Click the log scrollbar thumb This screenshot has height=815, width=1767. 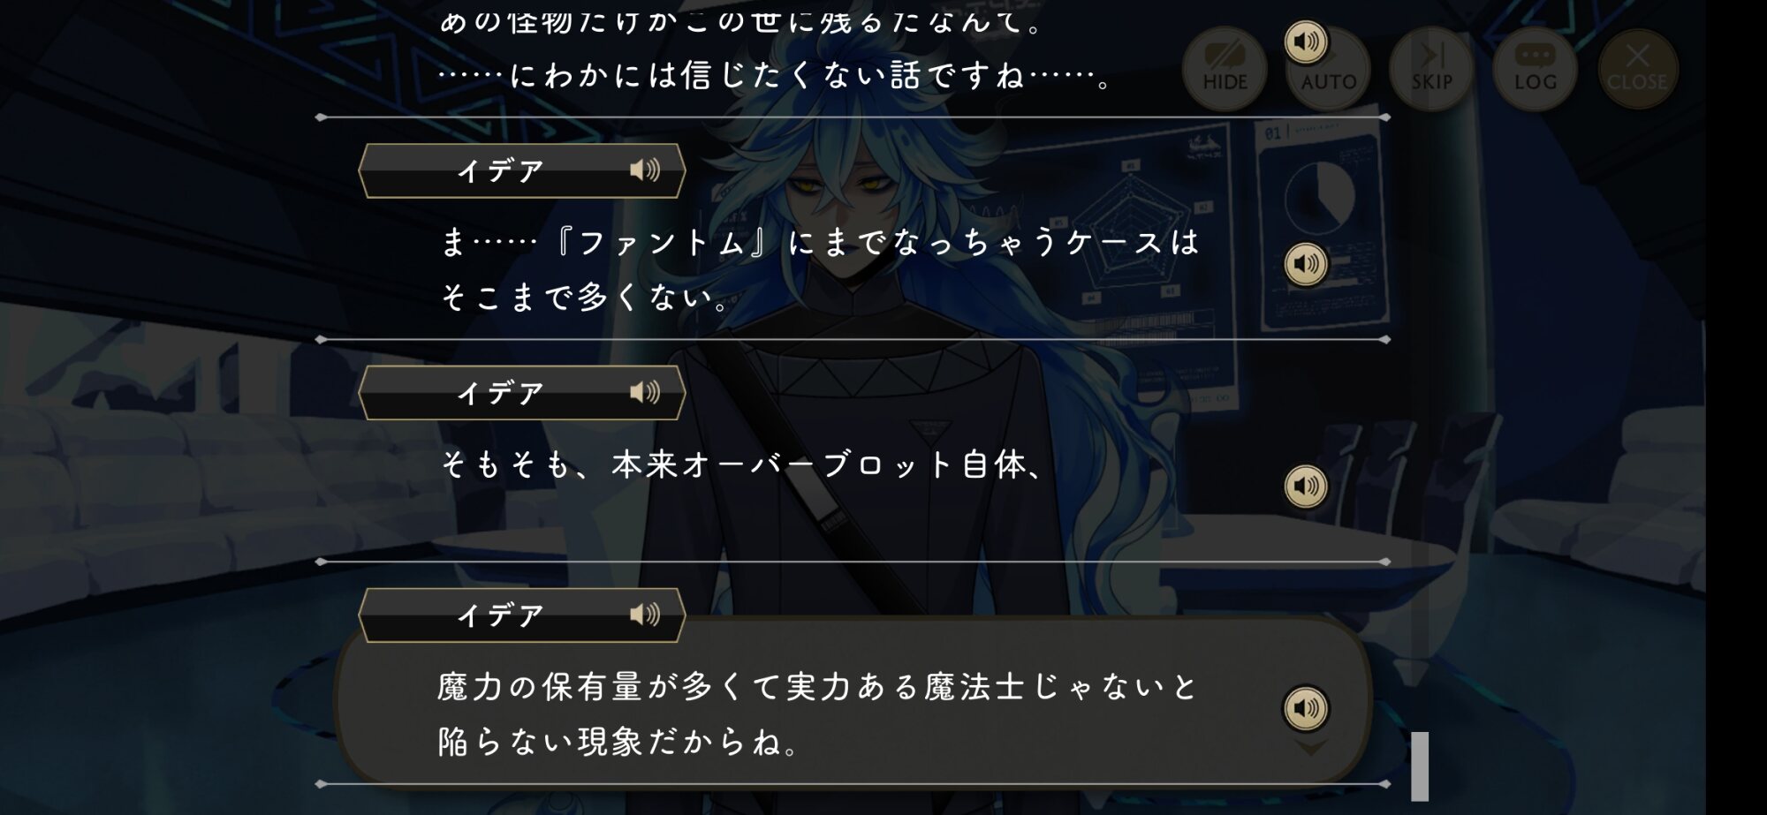pos(1420,766)
